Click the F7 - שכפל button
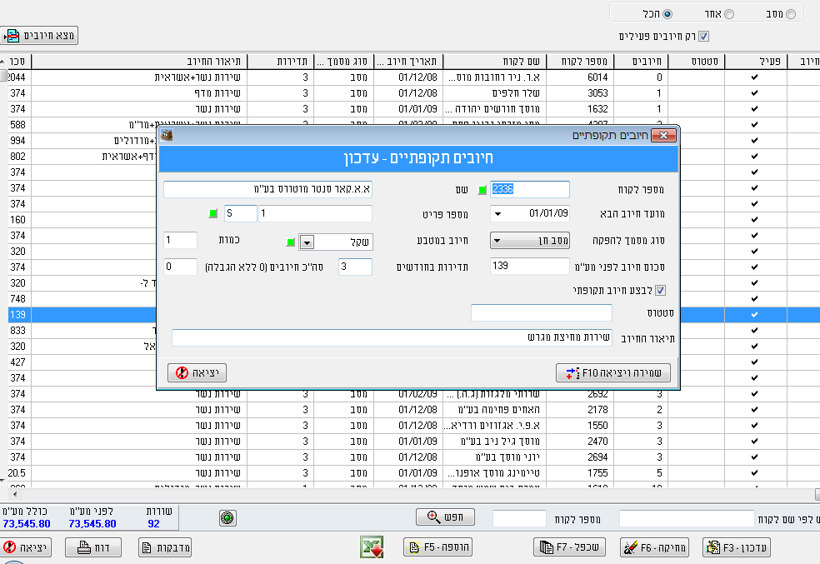The height and width of the screenshot is (564, 820). tap(569, 547)
